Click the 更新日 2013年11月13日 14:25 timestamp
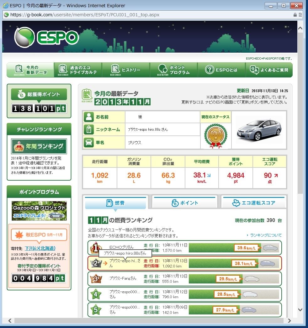Image resolution: width=308 pixels, height=328 pixels. click(x=263, y=91)
